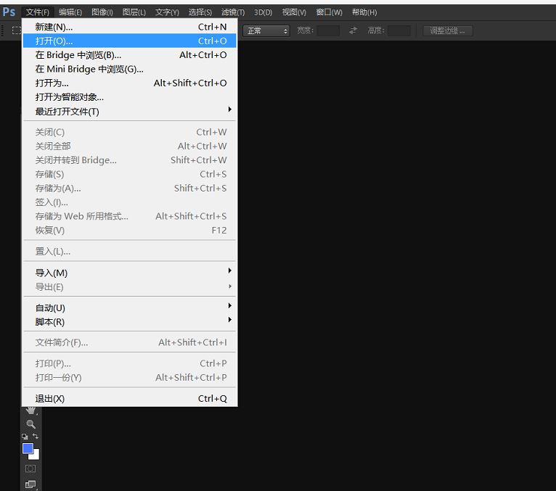The height and width of the screenshot is (491, 556).
Task: Open the white background color swatch
Action: pyautogui.click(x=35, y=455)
